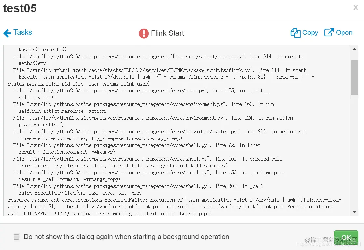Viewport: 364px width, 250px height.
Task: Close the test05 dialog with X
Action: [356, 7]
